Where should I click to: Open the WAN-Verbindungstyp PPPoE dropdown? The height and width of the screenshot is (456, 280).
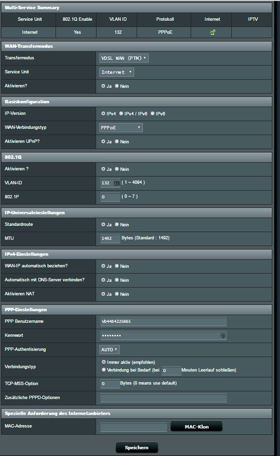[x=121, y=128]
